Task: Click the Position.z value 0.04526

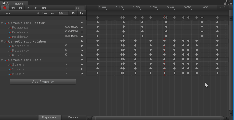Action: (72, 36)
